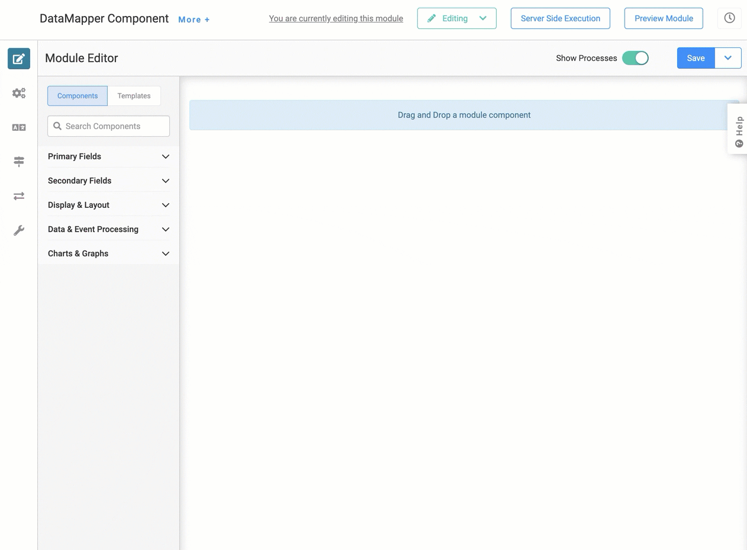The image size is (747, 550).
Task: Click the Save button
Action: (696, 58)
